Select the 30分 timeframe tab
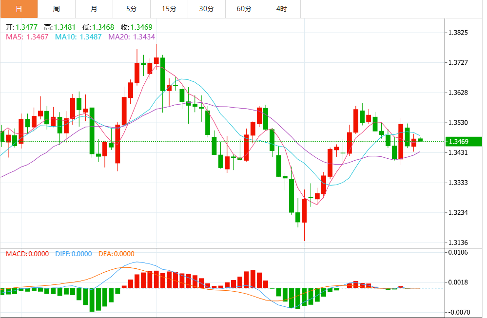The width and height of the screenshot is (487, 318). point(207,9)
